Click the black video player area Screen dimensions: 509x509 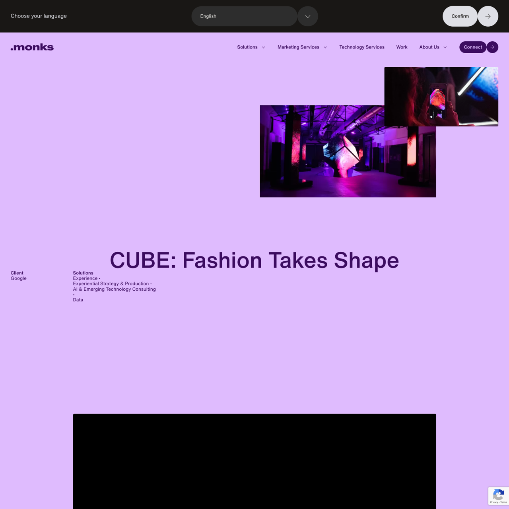click(254, 461)
